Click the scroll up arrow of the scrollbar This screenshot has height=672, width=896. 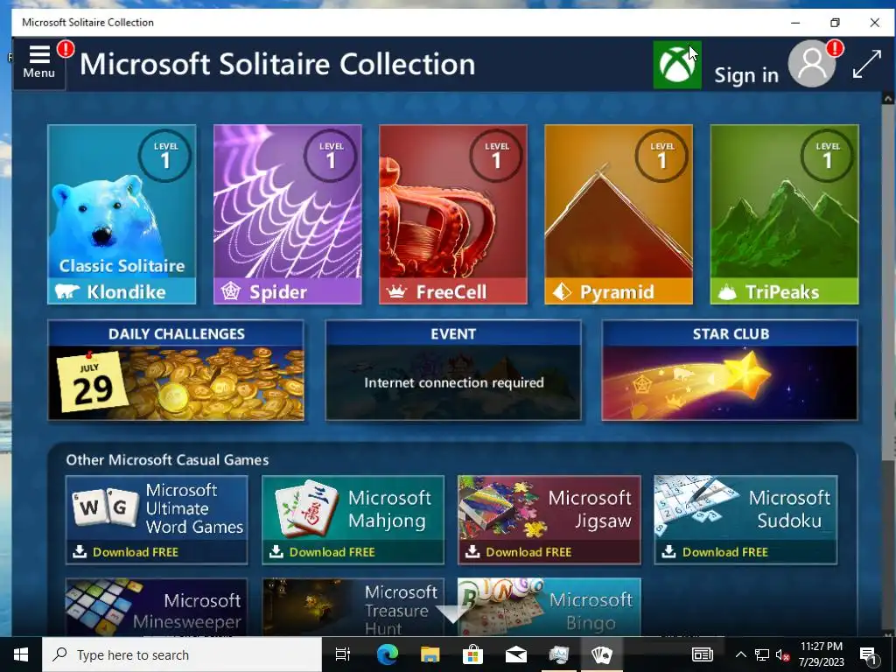click(x=887, y=99)
